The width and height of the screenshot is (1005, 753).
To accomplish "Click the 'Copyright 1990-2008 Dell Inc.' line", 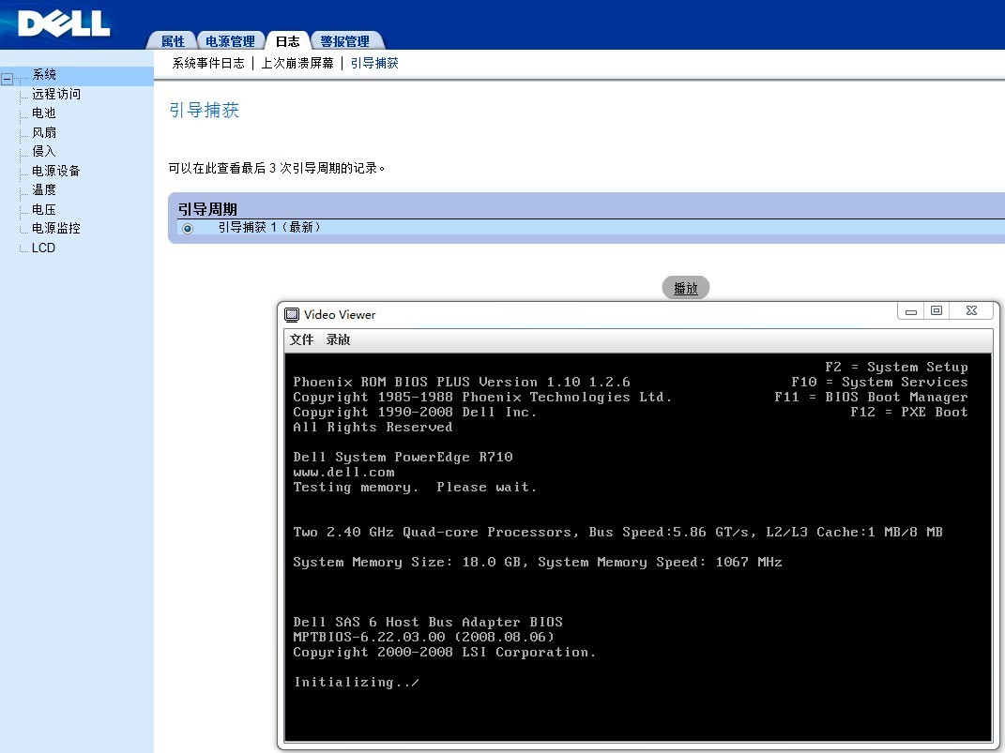I will coord(415,412).
